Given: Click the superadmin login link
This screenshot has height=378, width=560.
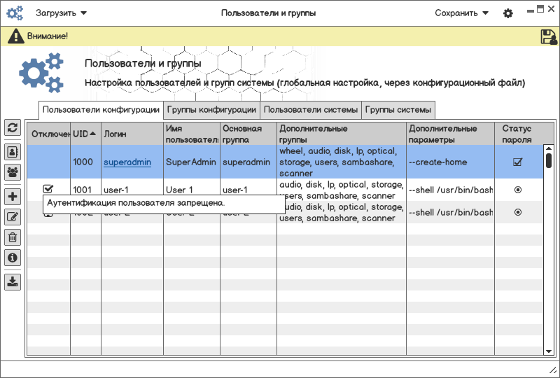Looking at the screenshot, I should click(127, 162).
